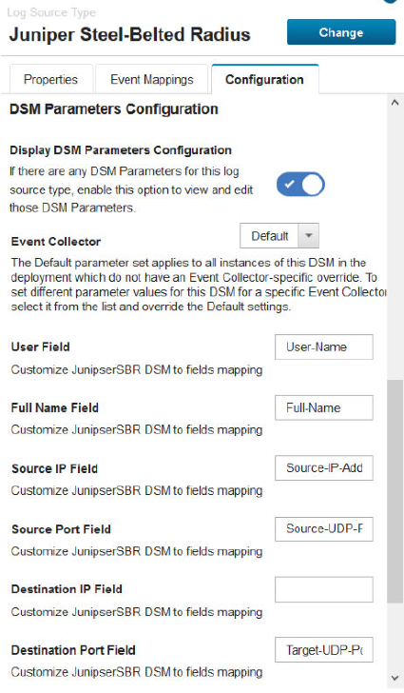Click the Display DSM Parameters Configuration label
This screenshot has width=404, height=693.
tap(121, 150)
